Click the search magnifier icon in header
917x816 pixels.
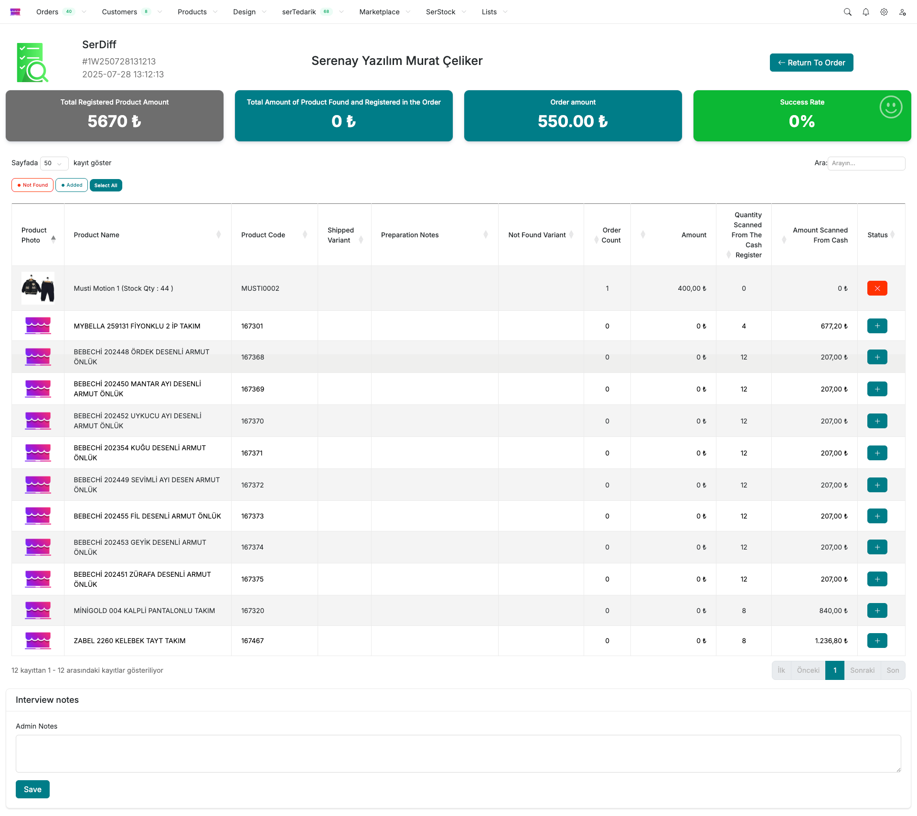click(x=847, y=12)
